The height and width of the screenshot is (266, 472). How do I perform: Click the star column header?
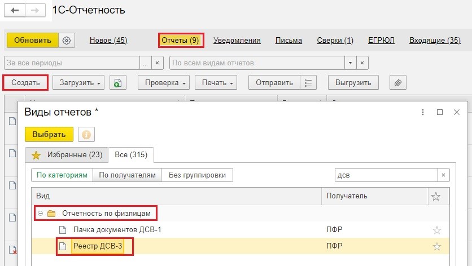click(436, 196)
